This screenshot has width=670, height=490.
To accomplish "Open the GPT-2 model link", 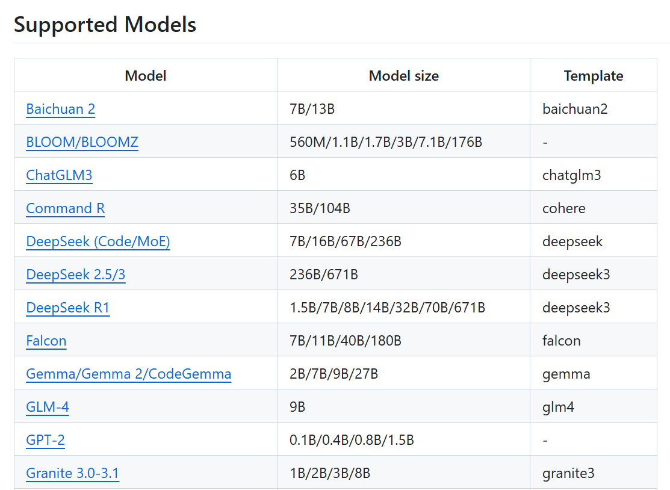I will click(45, 440).
